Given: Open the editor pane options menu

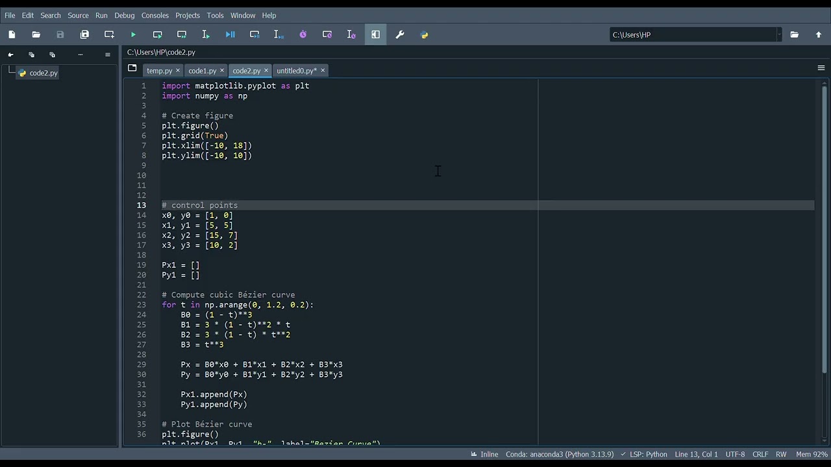Looking at the screenshot, I should tap(821, 68).
